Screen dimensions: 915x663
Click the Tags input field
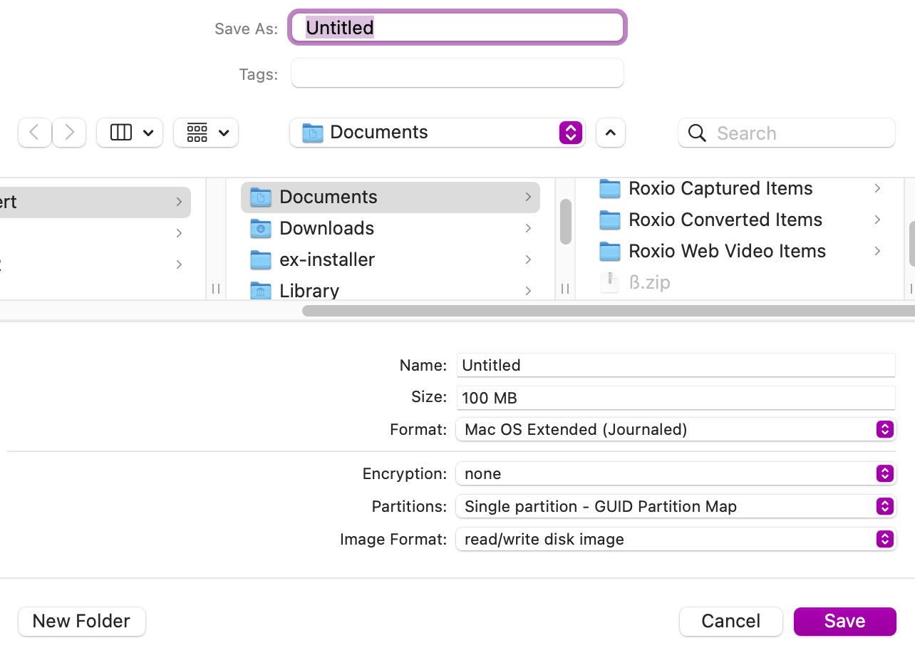coord(457,73)
